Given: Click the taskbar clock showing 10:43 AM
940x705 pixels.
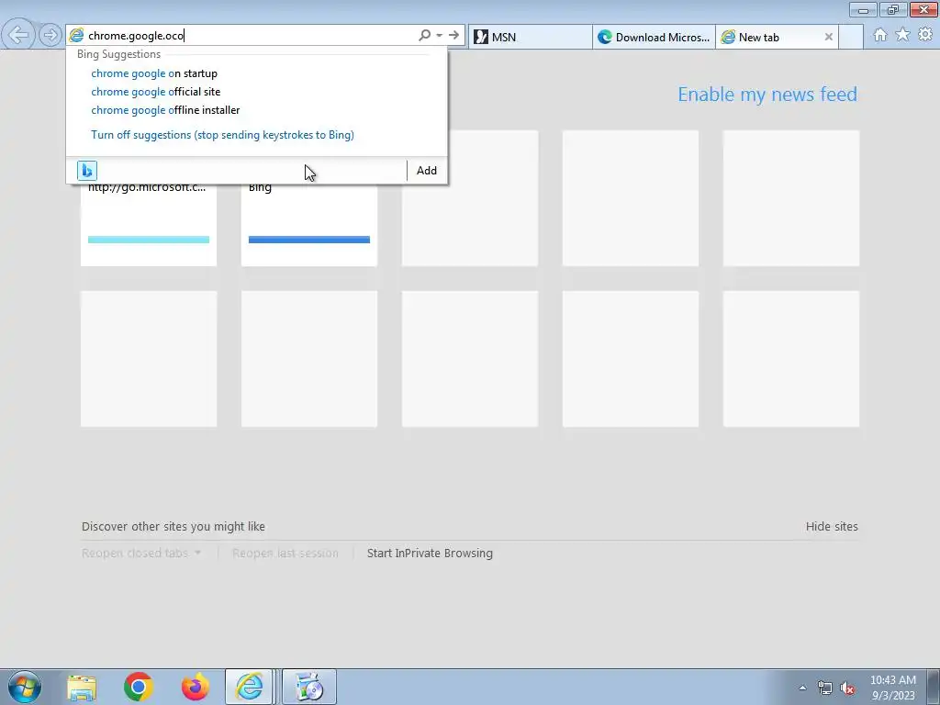Looking at the screenshot, I should (x=892, y=688).
